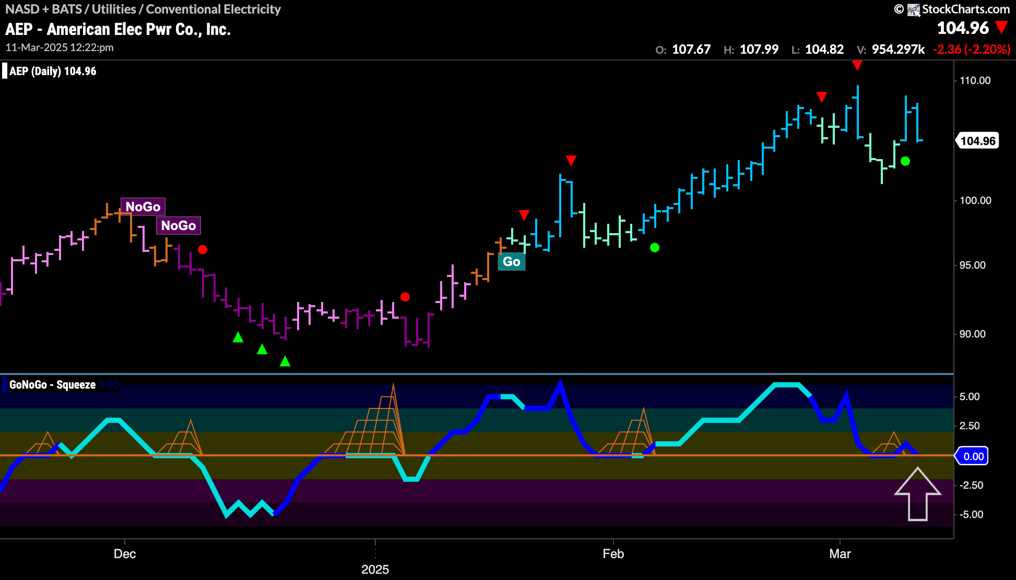Viewport: 1016px width, 580px height.
Task: Click the red down-triangle above the late-January spike
Action: pyautogui.click(x=571, y=160)
